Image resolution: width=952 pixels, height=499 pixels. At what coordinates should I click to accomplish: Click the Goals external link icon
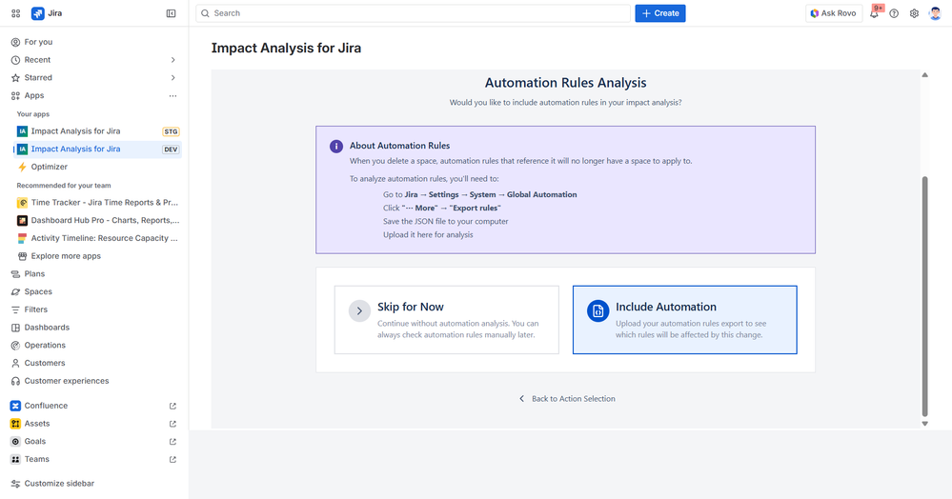coord(173,442)
